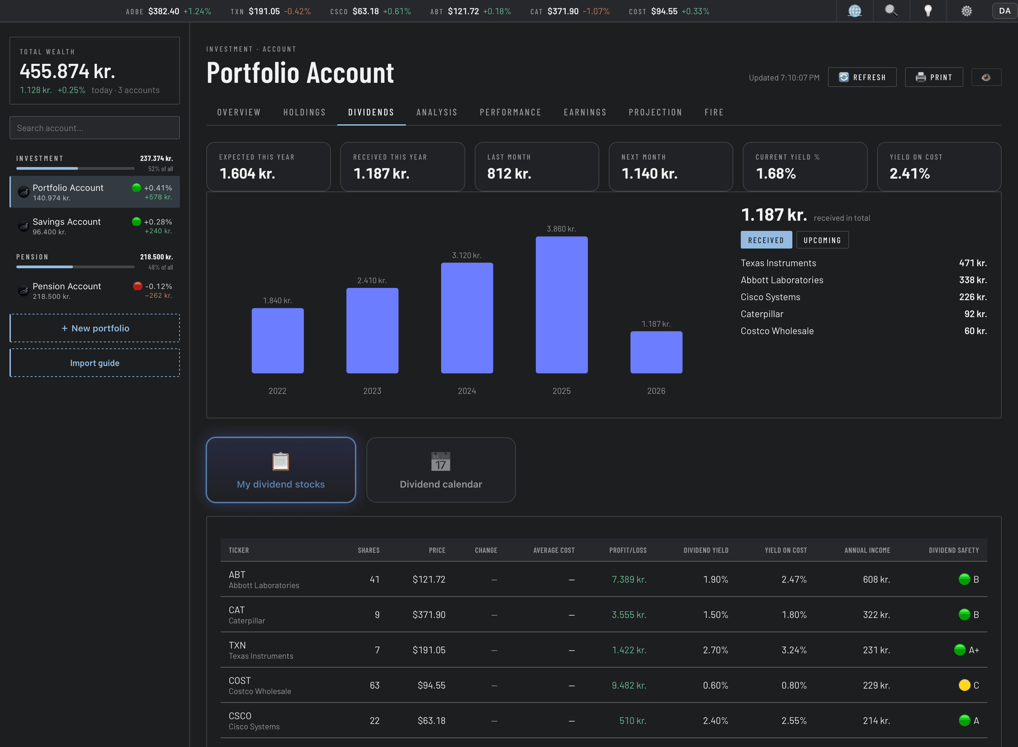Sort by Profit/Loss column header
The image size is (1018, 747).
pos(628,550)
